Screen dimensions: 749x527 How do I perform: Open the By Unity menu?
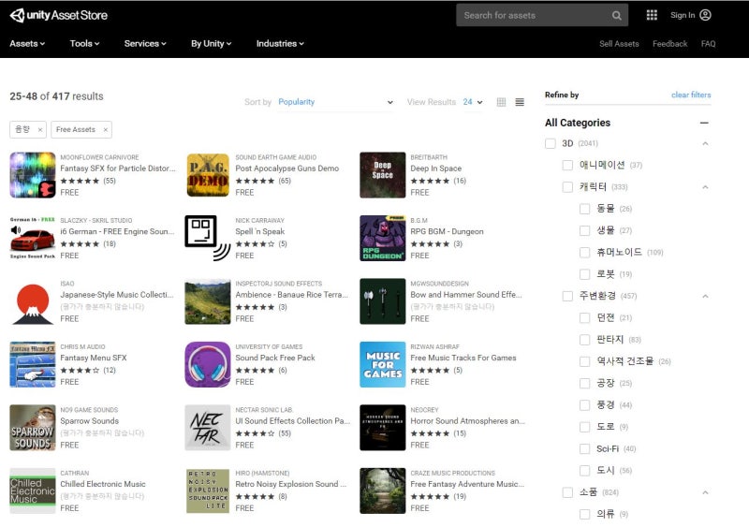[212, 43]
